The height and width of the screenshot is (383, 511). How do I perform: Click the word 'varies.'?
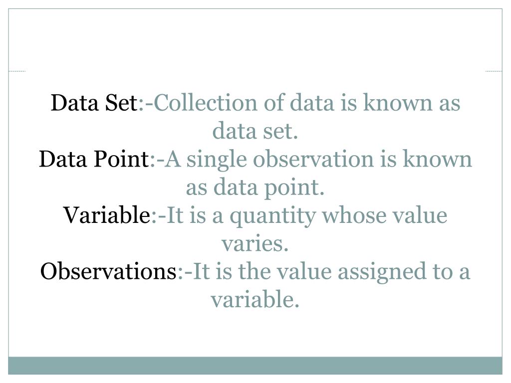click(255, 243)
